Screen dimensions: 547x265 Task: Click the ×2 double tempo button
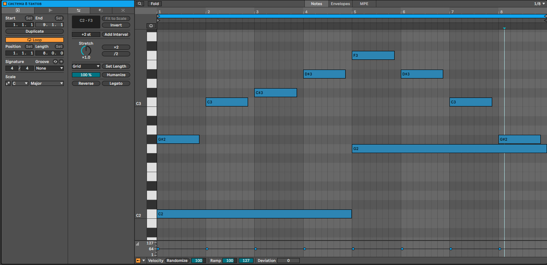[116, 47]
